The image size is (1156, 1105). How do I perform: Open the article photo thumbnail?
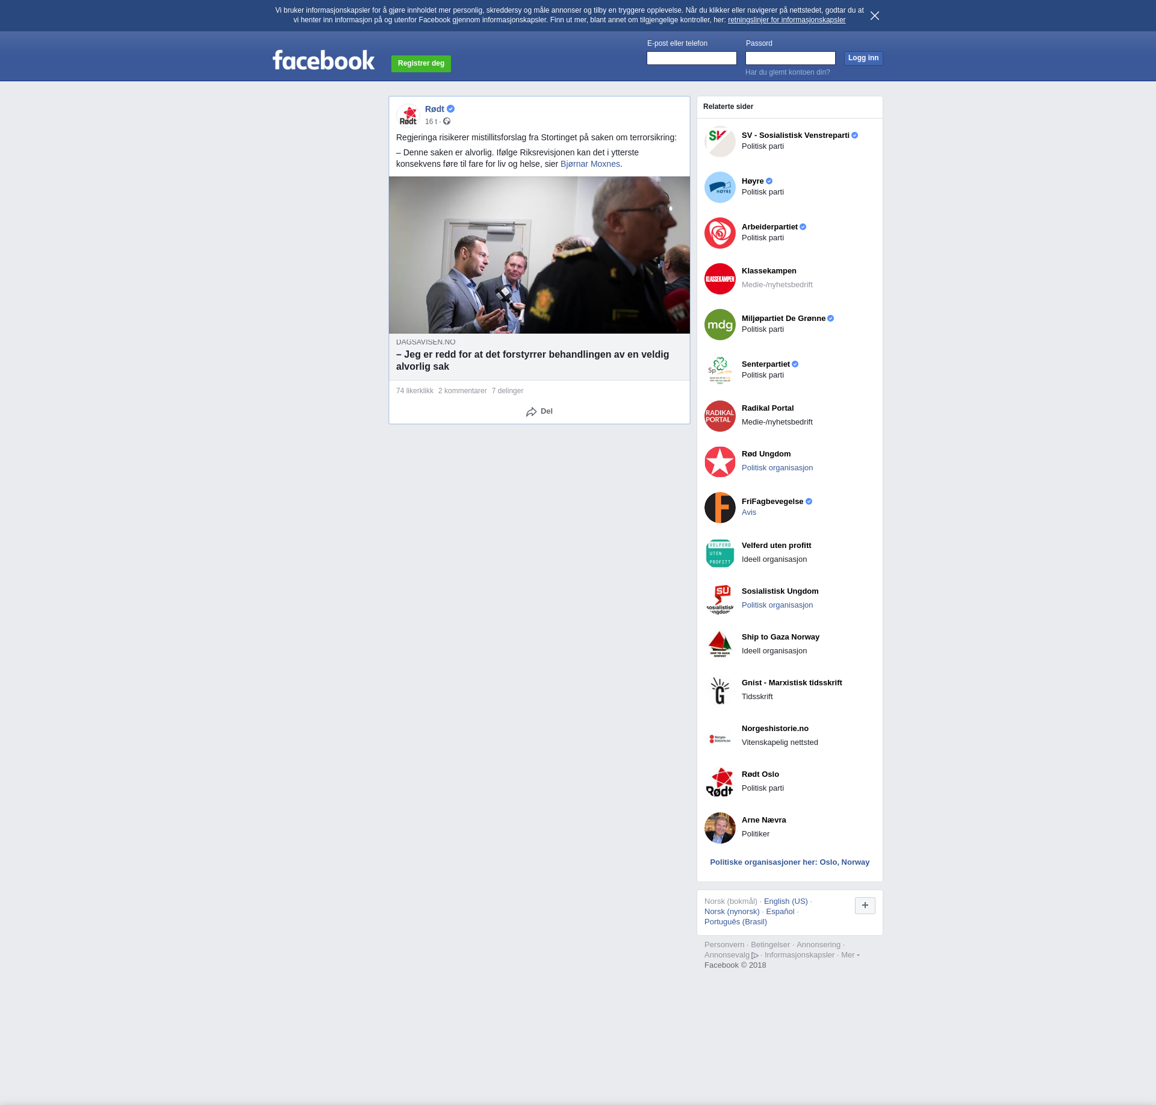coord(539,255)
